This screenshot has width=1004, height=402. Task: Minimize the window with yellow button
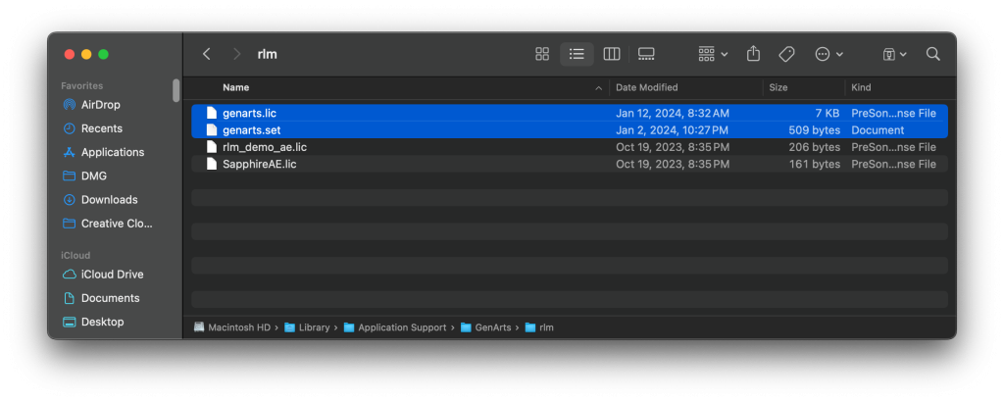pos(86,54)
